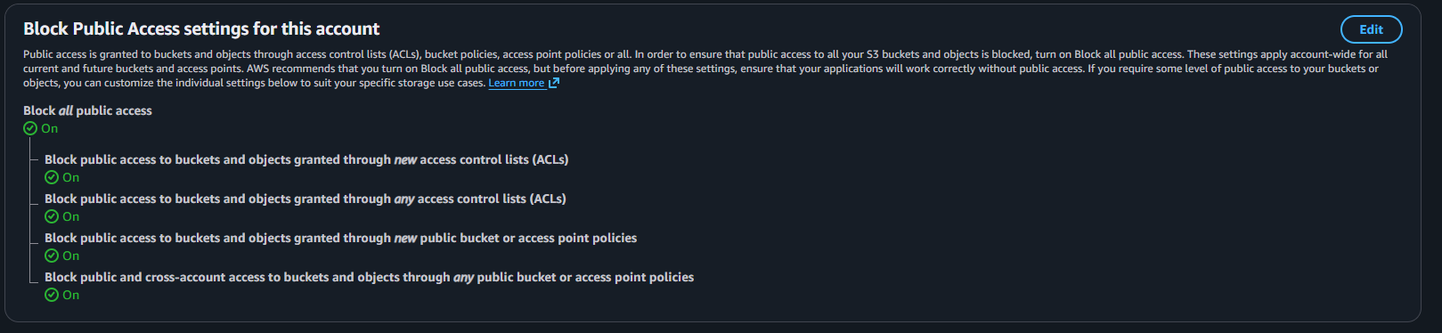Select the label about new access control lists
1442x333 pixels.
306,159
